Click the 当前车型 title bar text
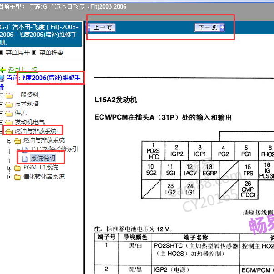 63,7
